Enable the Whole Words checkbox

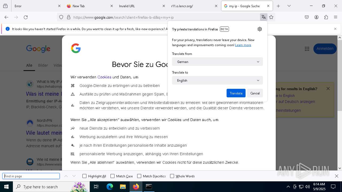click(x=172, y=176)
